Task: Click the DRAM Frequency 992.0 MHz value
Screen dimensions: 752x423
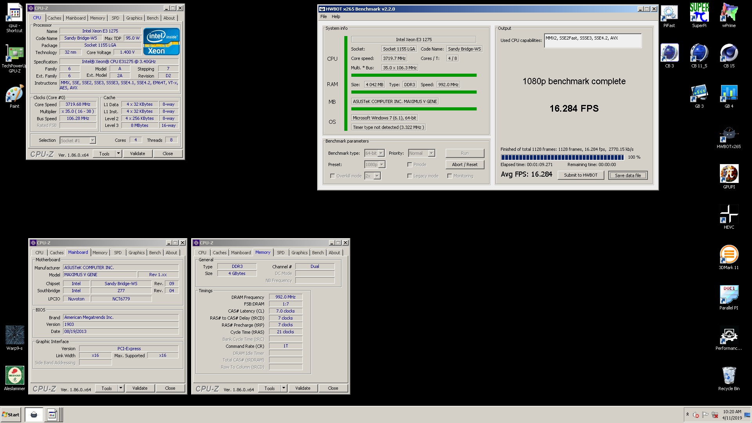Action: 286,297
